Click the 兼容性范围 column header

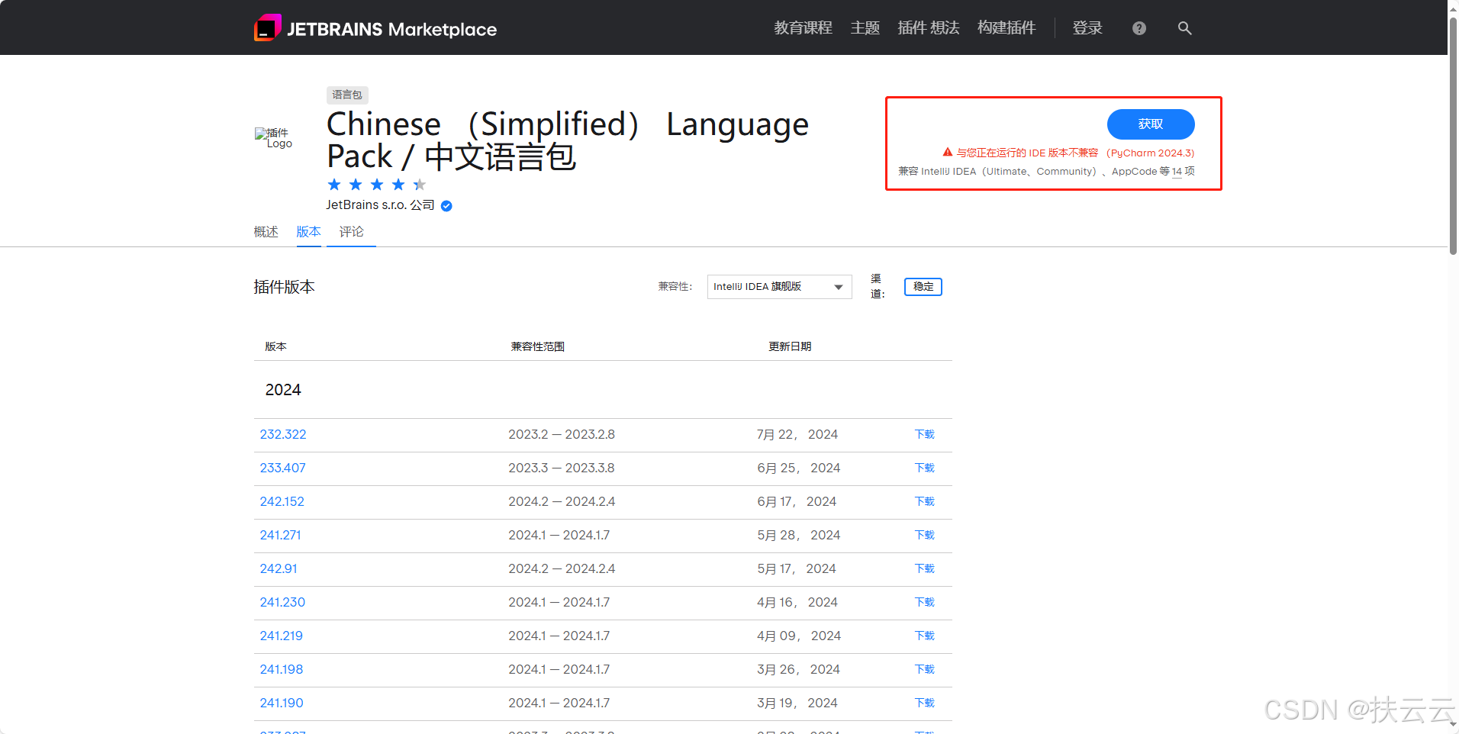tap(538, 347)
